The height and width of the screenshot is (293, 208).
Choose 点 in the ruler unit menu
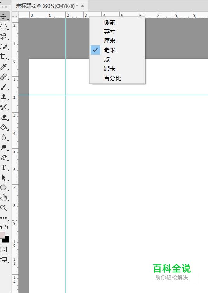point(117,59)
